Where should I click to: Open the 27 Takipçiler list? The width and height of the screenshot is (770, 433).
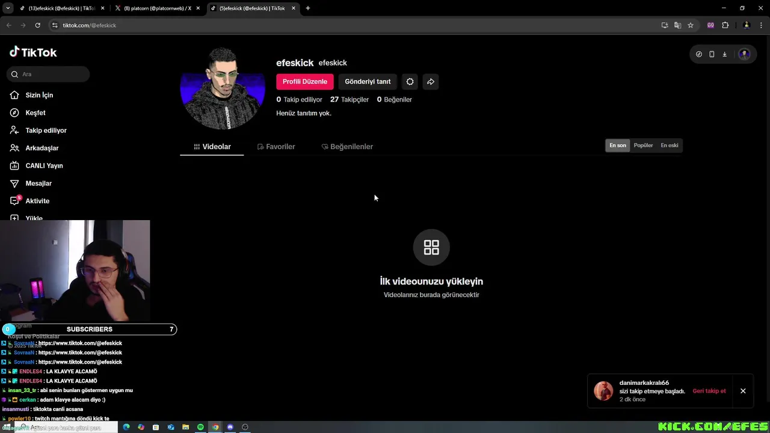(350, 99)
